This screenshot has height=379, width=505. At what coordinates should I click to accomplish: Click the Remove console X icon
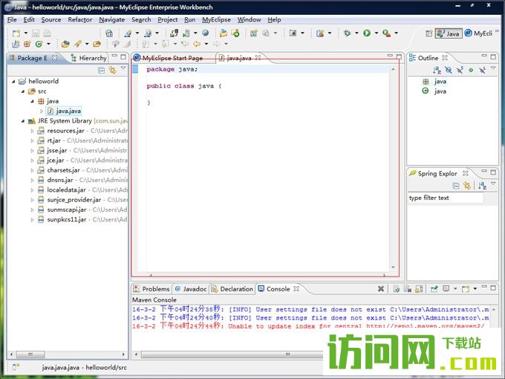pos(381,289)
